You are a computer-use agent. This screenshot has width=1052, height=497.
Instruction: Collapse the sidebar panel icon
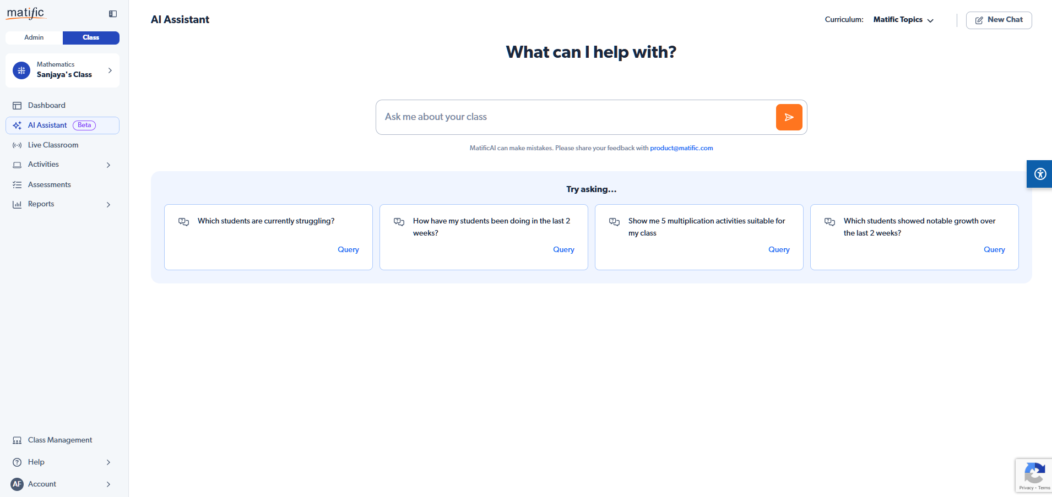tap(113, 14)
